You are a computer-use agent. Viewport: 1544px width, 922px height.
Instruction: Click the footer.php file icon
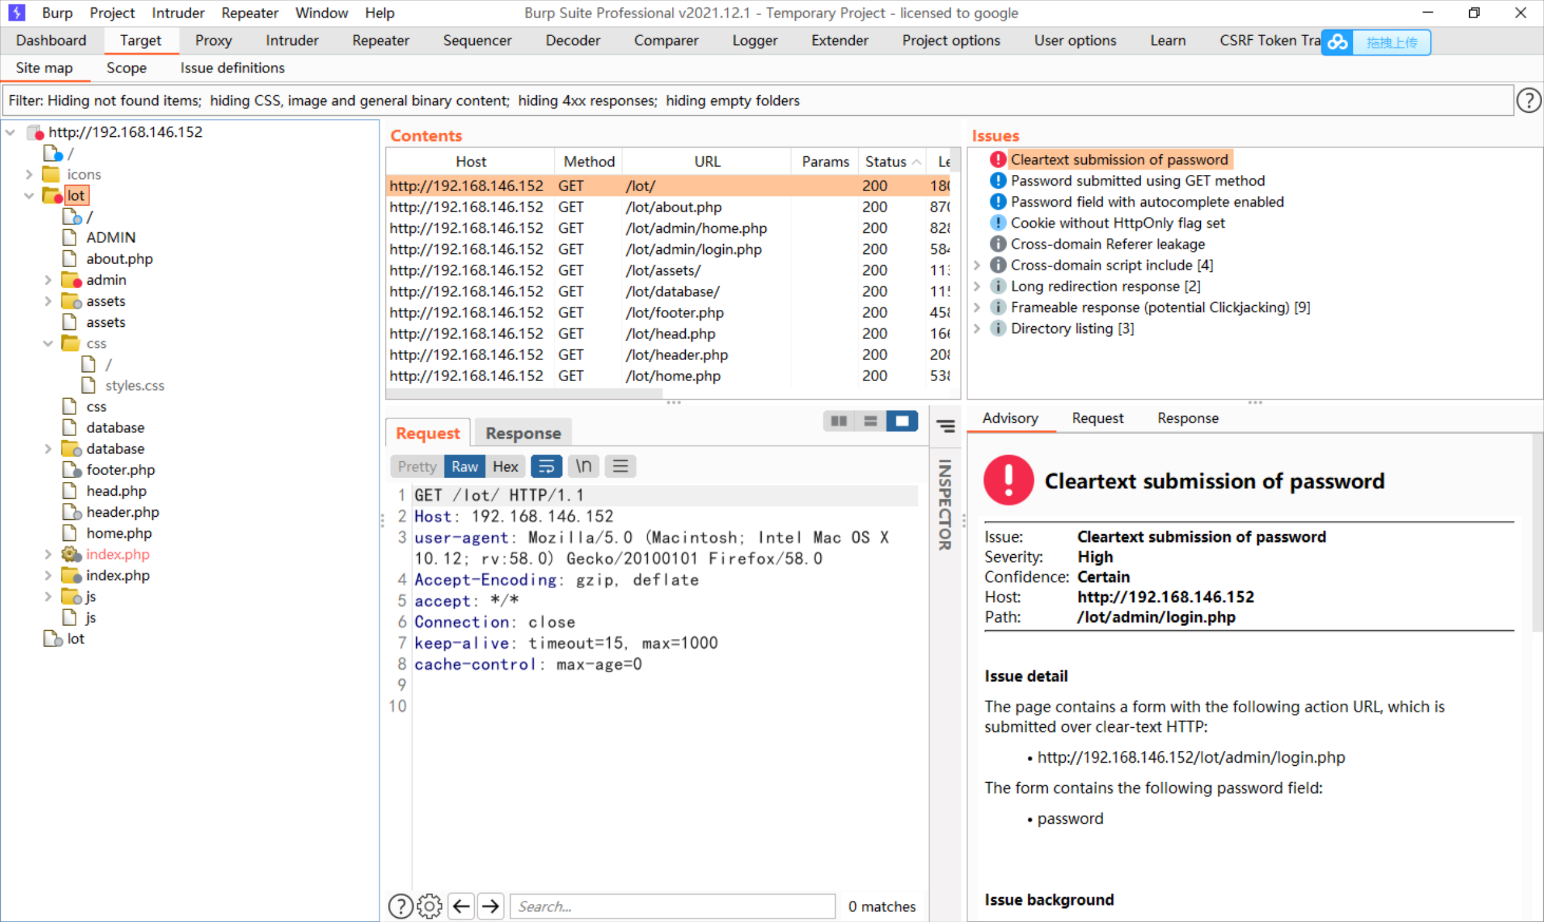point(71,470)
